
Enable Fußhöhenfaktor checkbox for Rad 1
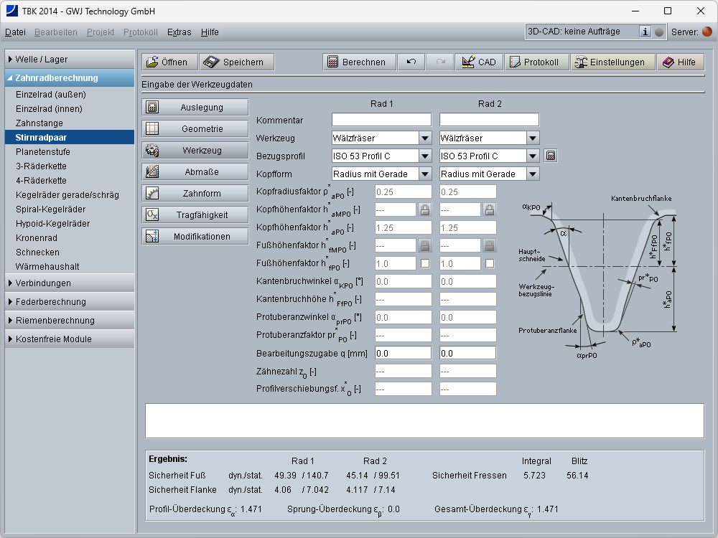[x=425, y=263]
